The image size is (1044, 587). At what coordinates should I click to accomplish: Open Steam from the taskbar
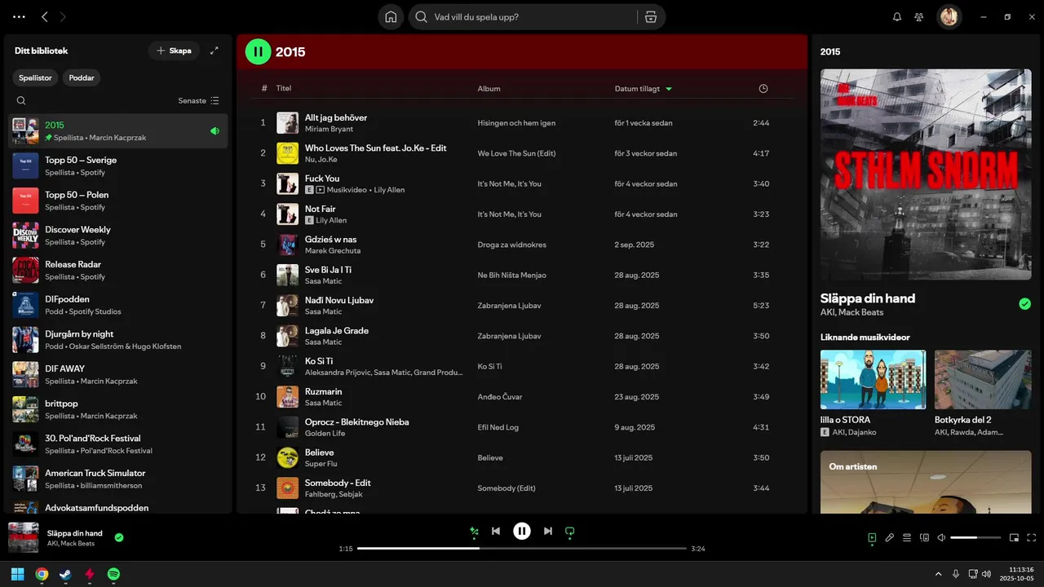click(65, 574)
